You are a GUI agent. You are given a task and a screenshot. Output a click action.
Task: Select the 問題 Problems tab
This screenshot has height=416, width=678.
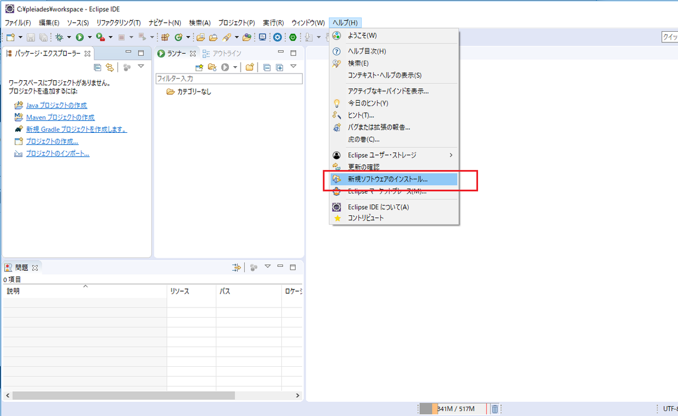tap(21, 267)
